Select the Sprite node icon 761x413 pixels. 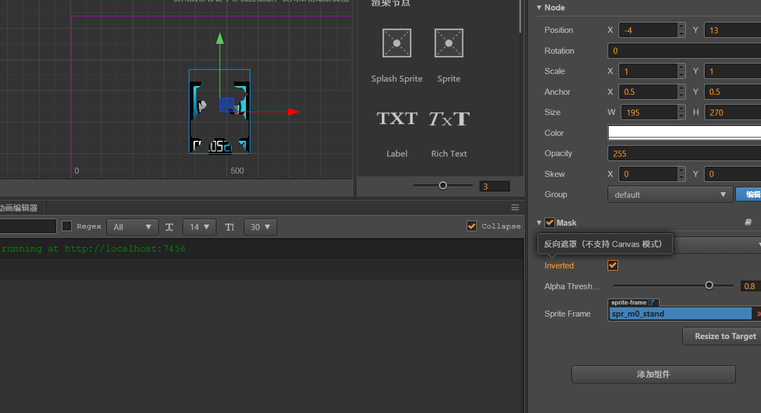[x=448, y=43]
